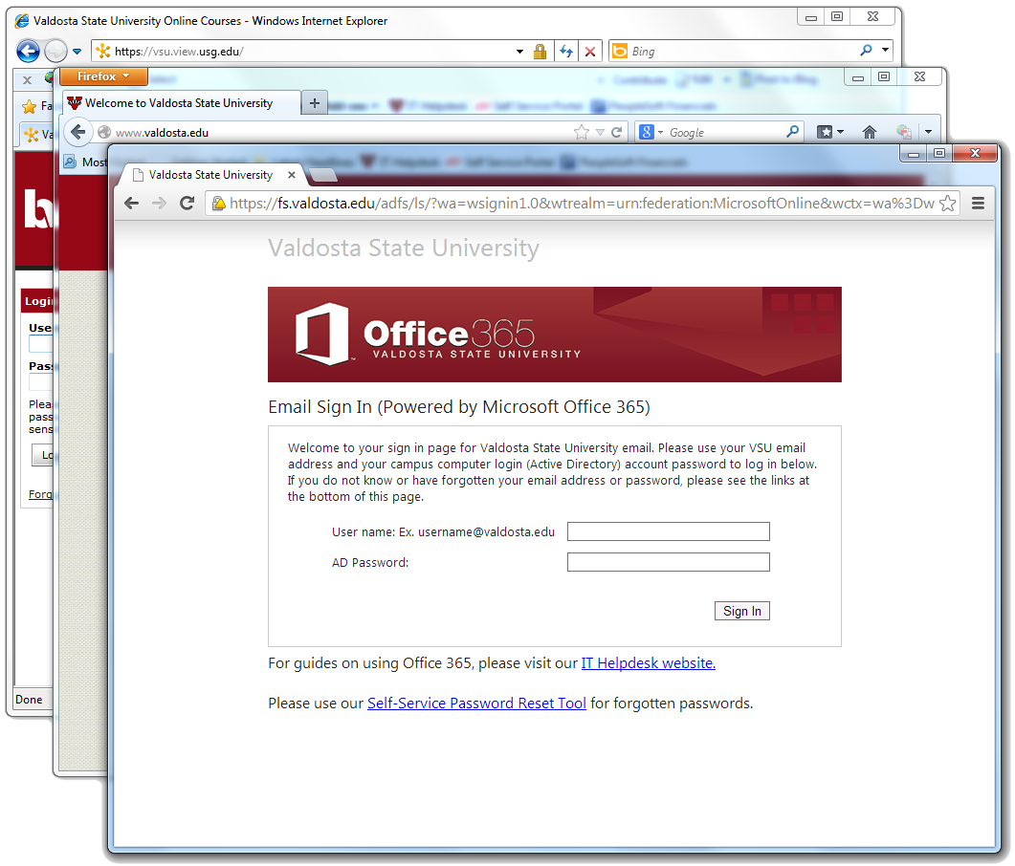
Task: Click the fs.valdosta.edu URL in Chrome's address bar
Action: click(582, 204)
